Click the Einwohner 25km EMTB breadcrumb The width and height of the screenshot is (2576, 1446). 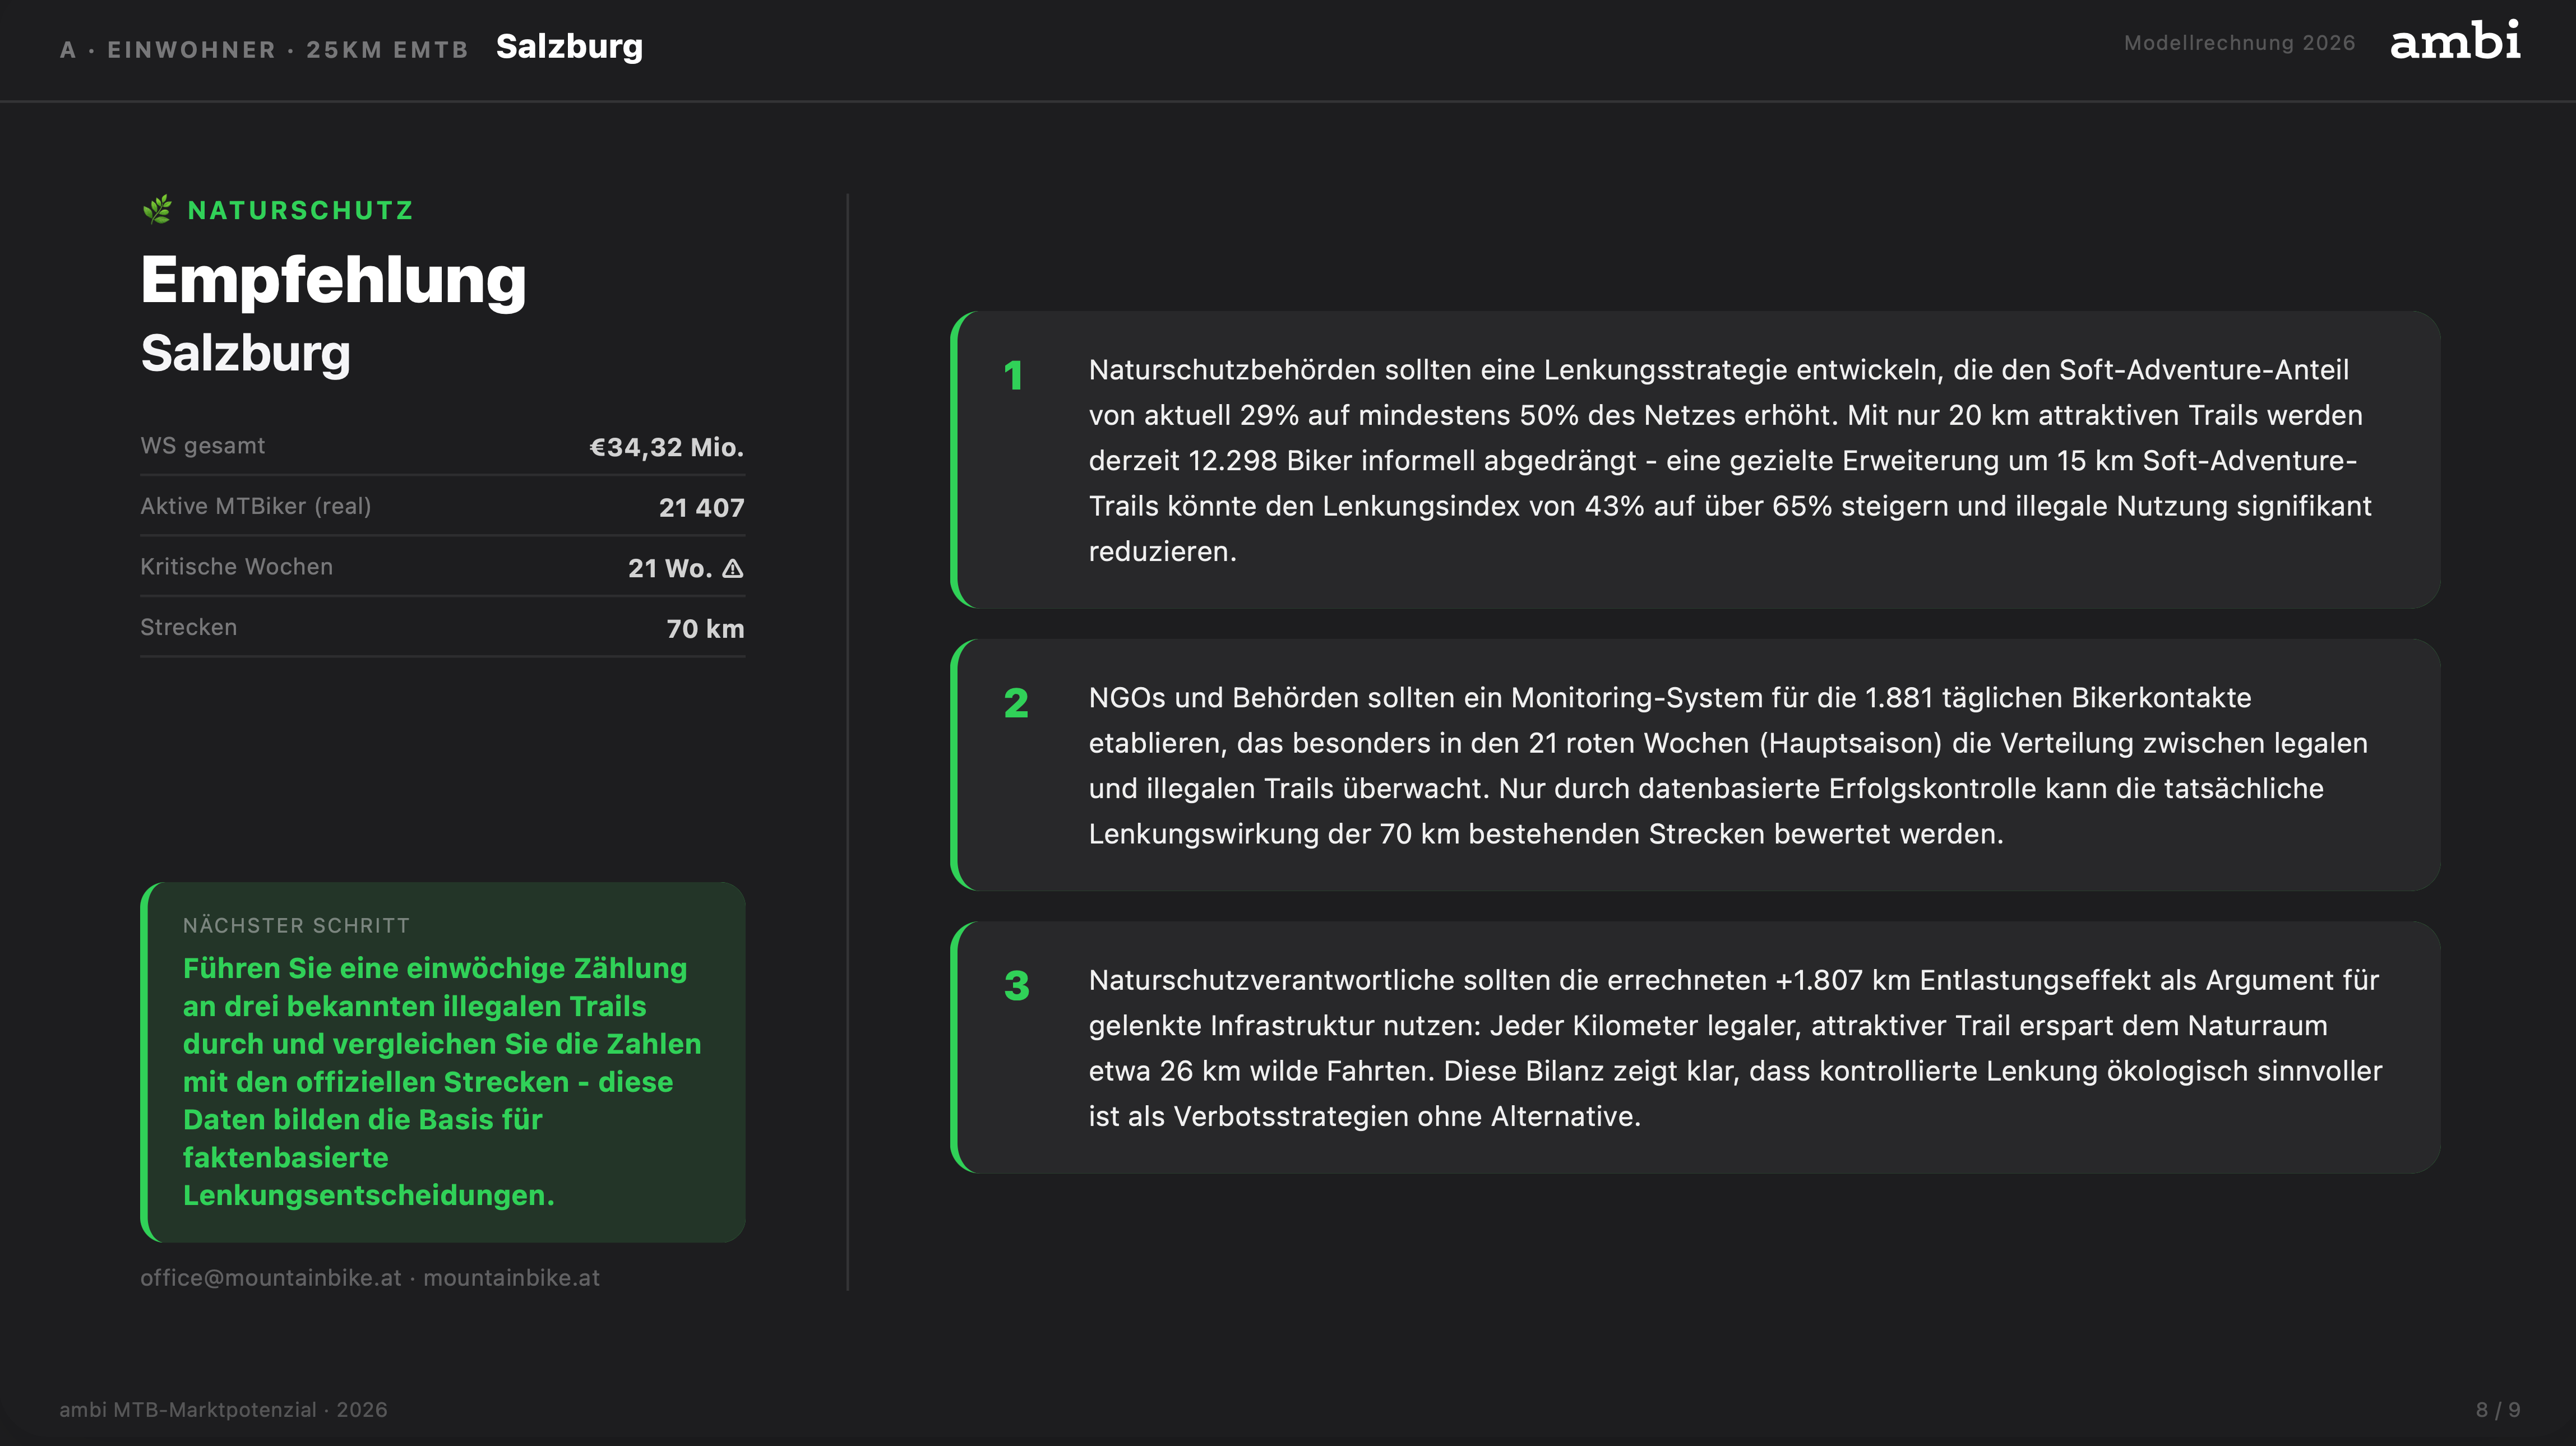(x=264, y=50)
